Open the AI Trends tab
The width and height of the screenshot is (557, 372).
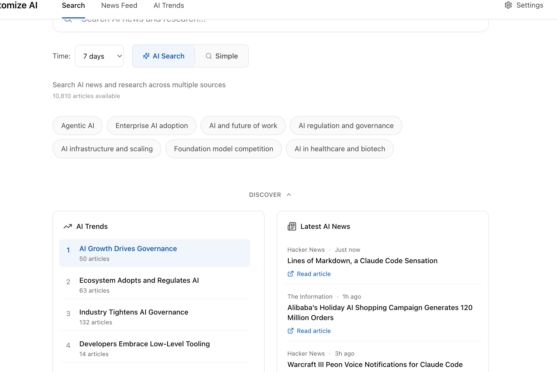point(168,5)
